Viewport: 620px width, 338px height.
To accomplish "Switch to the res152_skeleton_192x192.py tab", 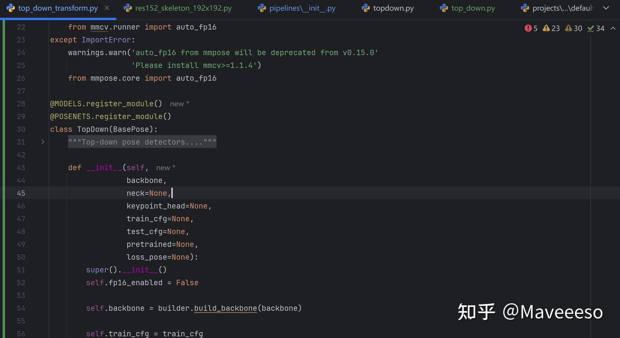I will pos(183,8).
